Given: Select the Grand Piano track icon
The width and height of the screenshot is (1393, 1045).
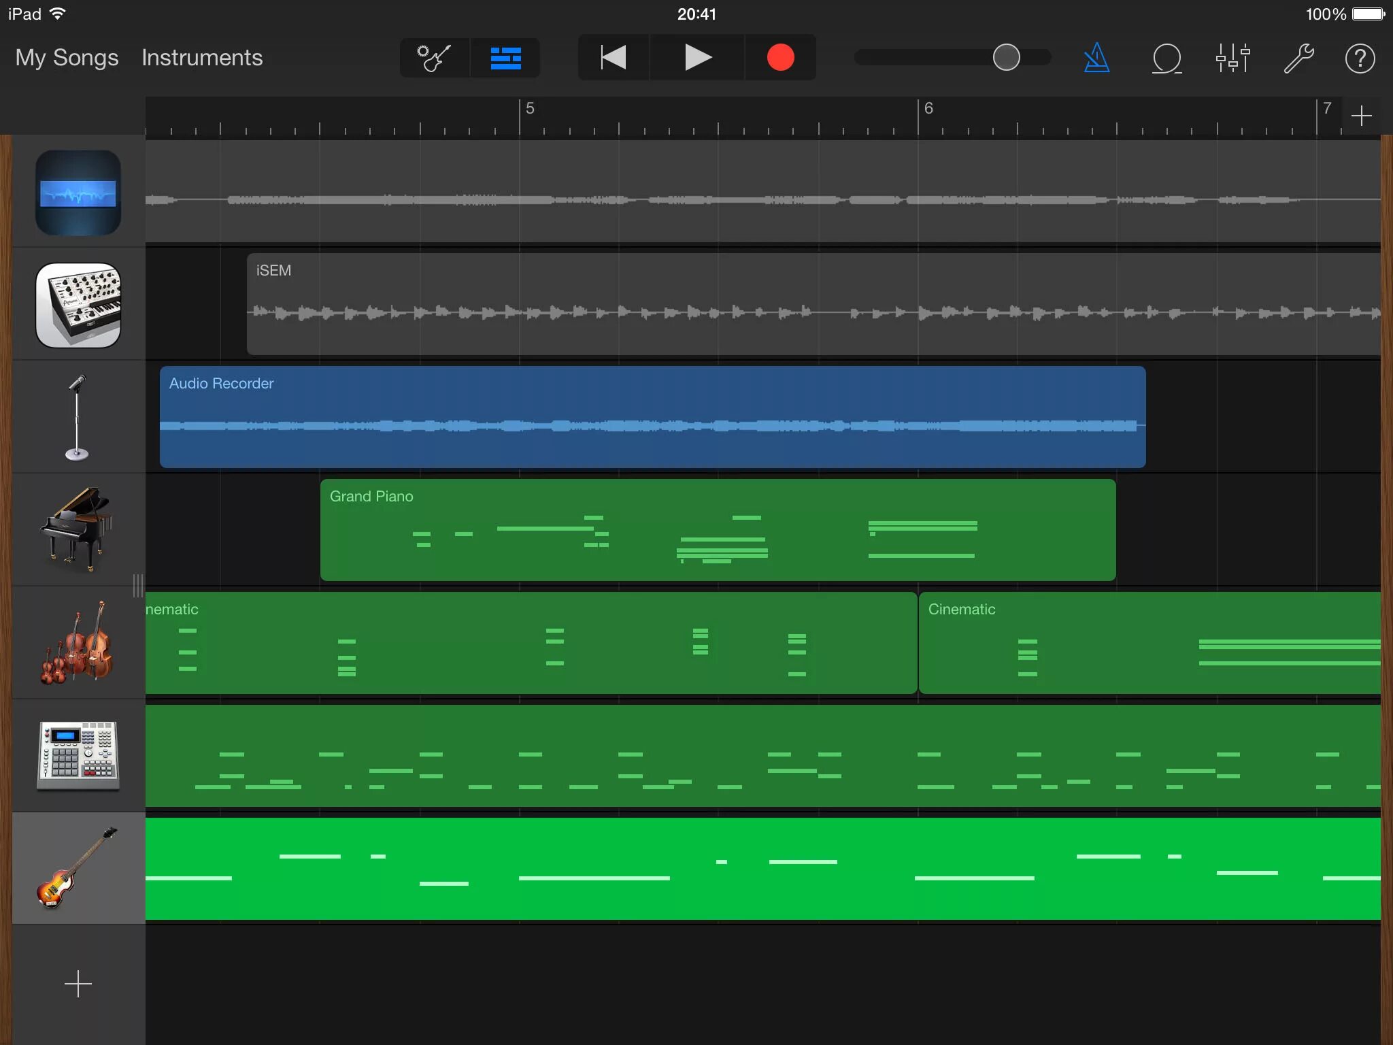Looking at the screenshot, I should point(78,529).
